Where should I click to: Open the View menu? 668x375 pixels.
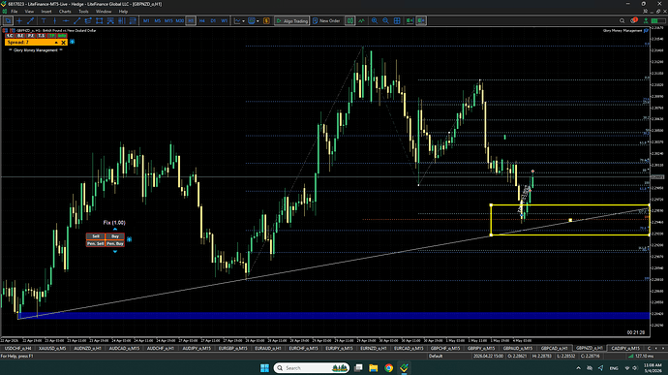29,12
